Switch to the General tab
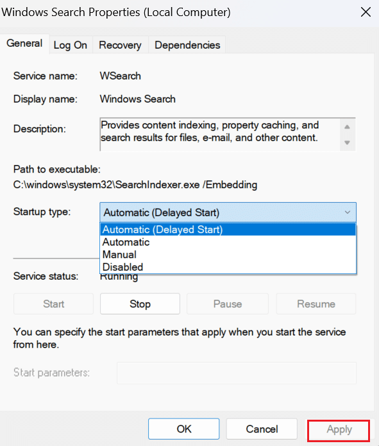Image resolution: width=379 pixels, height=446 pixels. (24, 44)
